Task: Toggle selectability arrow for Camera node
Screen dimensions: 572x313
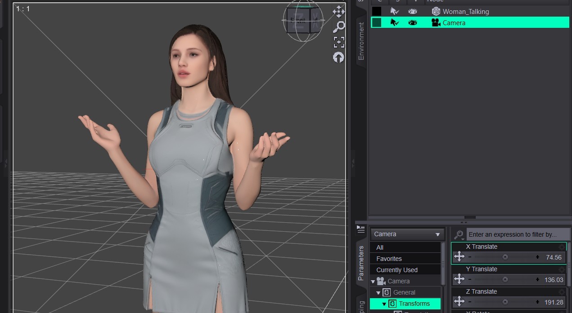Action: coord(395,22)
